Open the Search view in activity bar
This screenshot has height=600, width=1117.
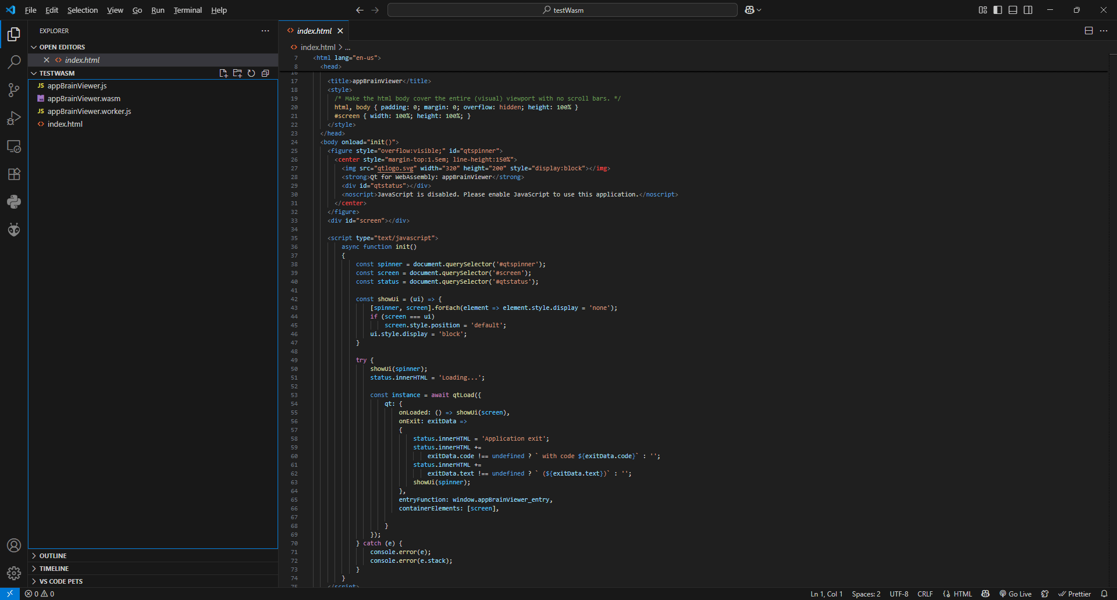point(14,62)
